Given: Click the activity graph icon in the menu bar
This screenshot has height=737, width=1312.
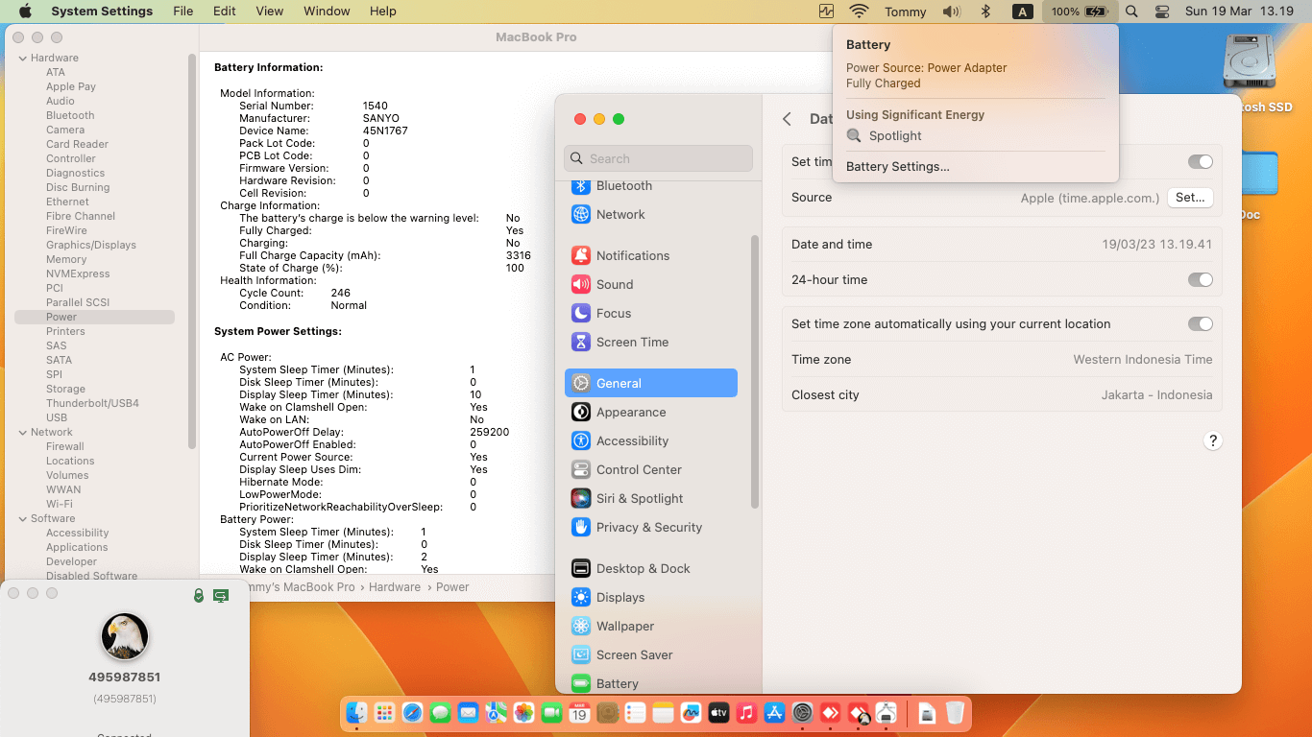Looking at the screenshot, I should coord(826,12).
